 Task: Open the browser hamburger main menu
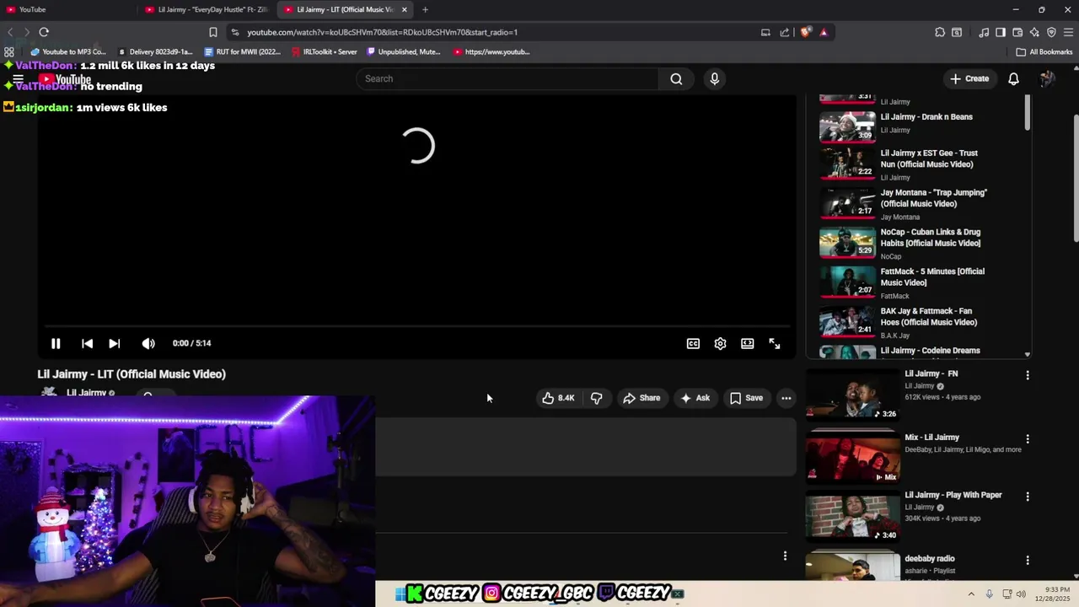tap(1068, 32)
